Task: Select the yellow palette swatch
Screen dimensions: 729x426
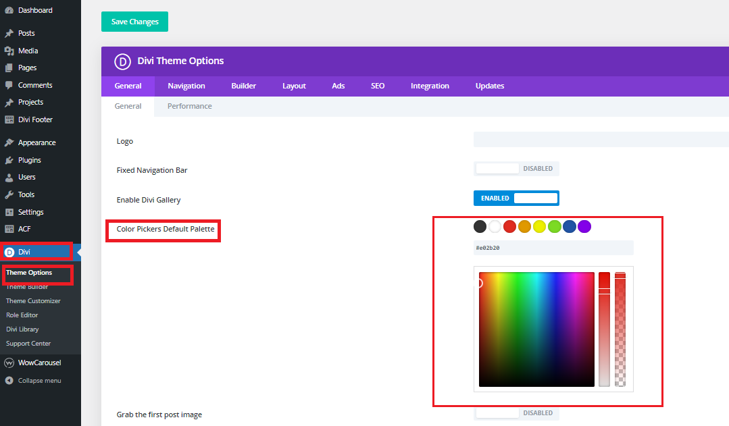Action: point(539,227)
